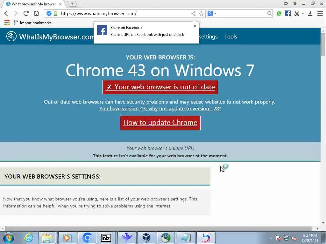Click the horizontal scrollbar thumb
Viewport: 326px width, 244px height.
click(159, 229)
